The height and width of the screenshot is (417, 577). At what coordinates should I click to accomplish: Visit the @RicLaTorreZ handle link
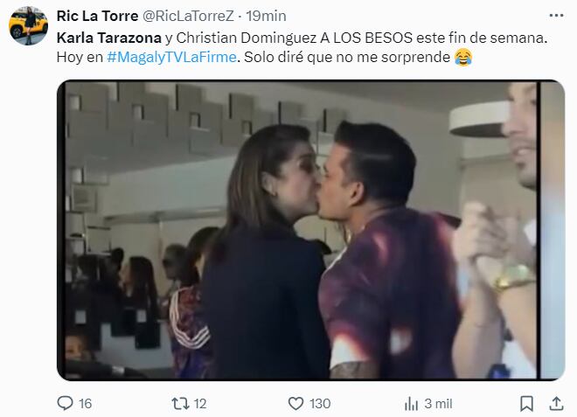[188, 16]
